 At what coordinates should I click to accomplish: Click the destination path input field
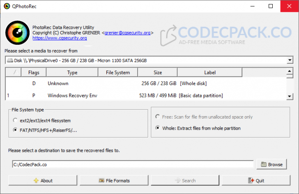click(133, 165)
